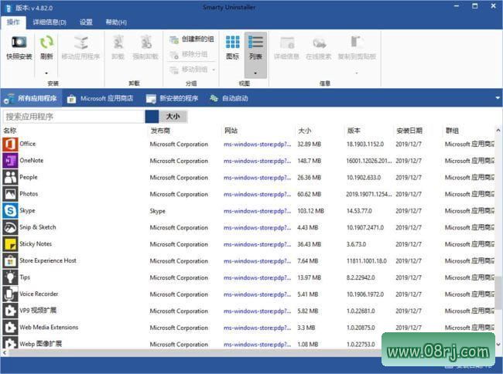Select the Skype app icon
This screenshot has height=374, width=503.
point(10,211)
